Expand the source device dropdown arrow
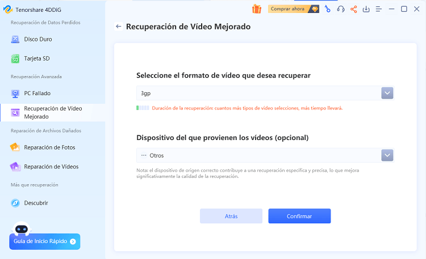This screenshot has height=259, width=426. [x=387, y=155]
